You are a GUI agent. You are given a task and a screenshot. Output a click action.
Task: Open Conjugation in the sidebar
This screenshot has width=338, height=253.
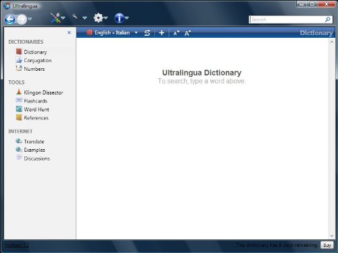click(38, 61)
